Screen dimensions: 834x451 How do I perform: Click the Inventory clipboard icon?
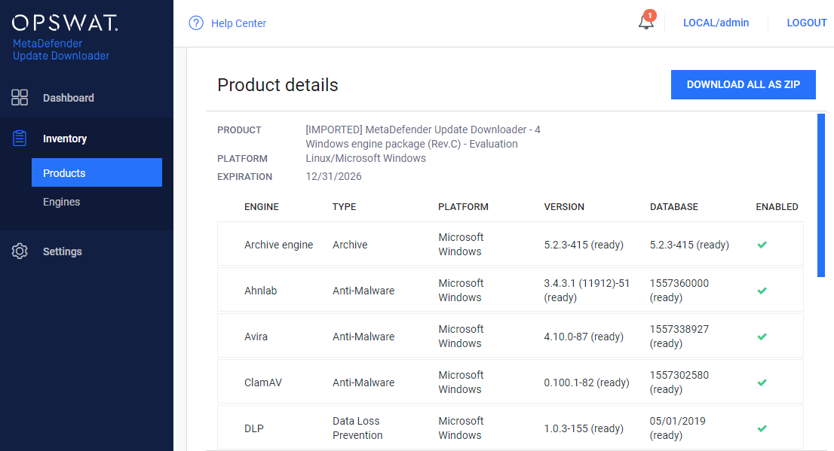tap(20, 138)
